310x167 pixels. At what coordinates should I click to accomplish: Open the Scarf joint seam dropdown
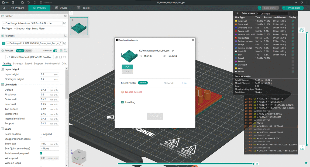(x=49, y=149)
